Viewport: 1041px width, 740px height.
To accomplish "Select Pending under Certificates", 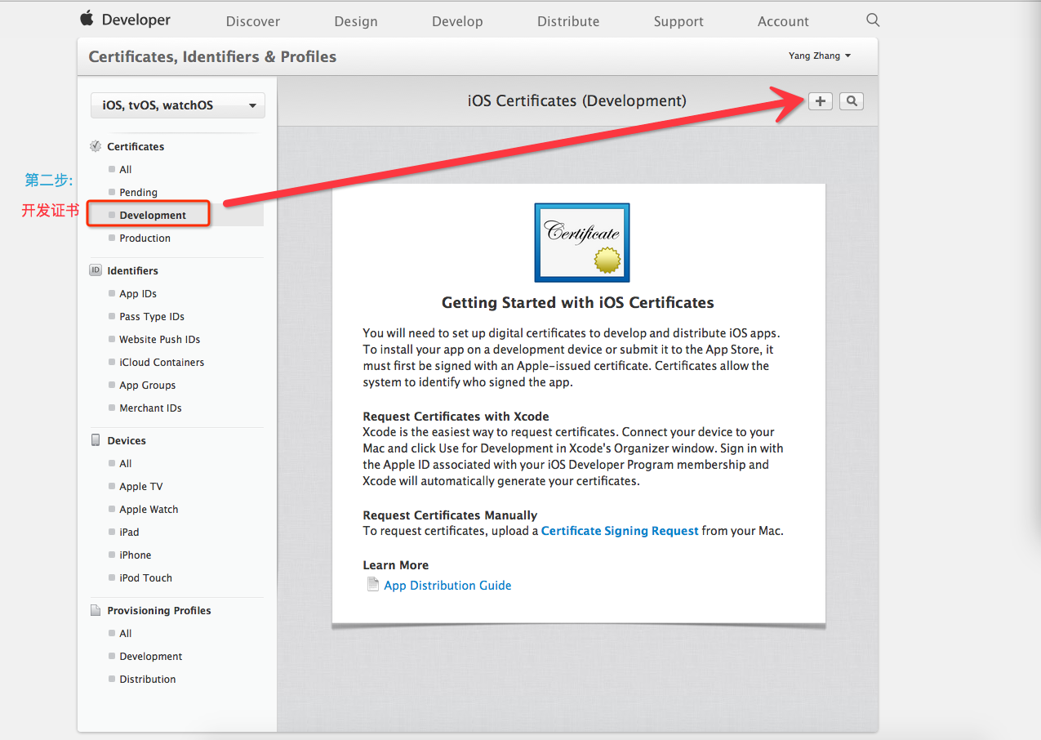I will (138, 192).
